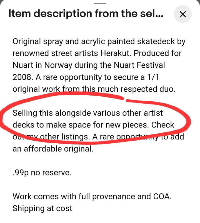Click 'Selling this alongside various other artist' line
This screenshot has height=223, width=200.
pos(87,113)
